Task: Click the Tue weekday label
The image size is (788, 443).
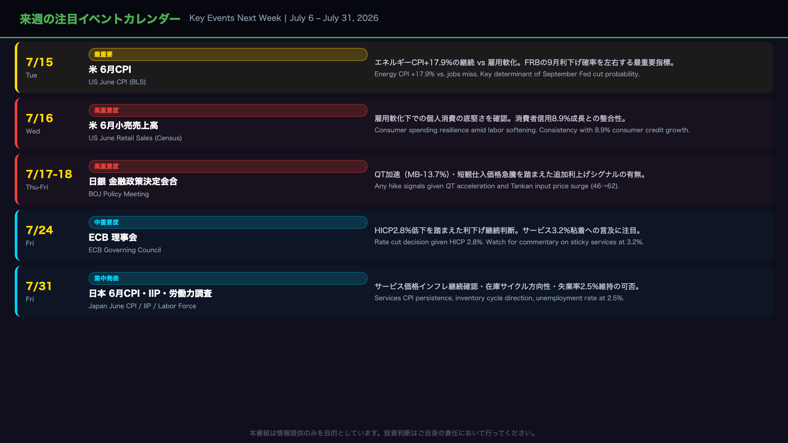Action: point(31,75)
